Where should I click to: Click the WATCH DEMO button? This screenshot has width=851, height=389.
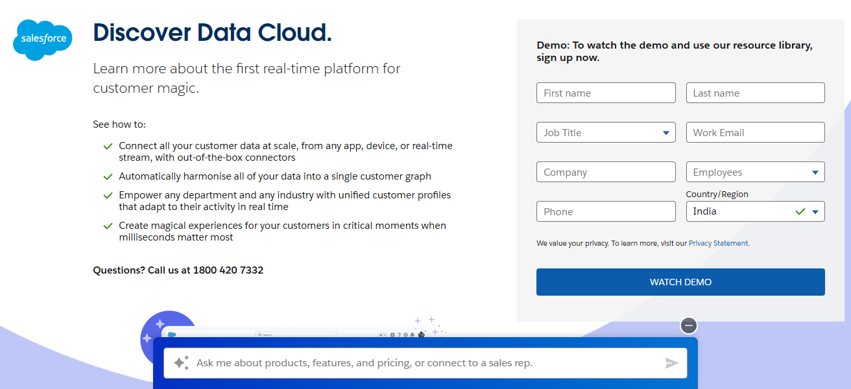point(680,281)
